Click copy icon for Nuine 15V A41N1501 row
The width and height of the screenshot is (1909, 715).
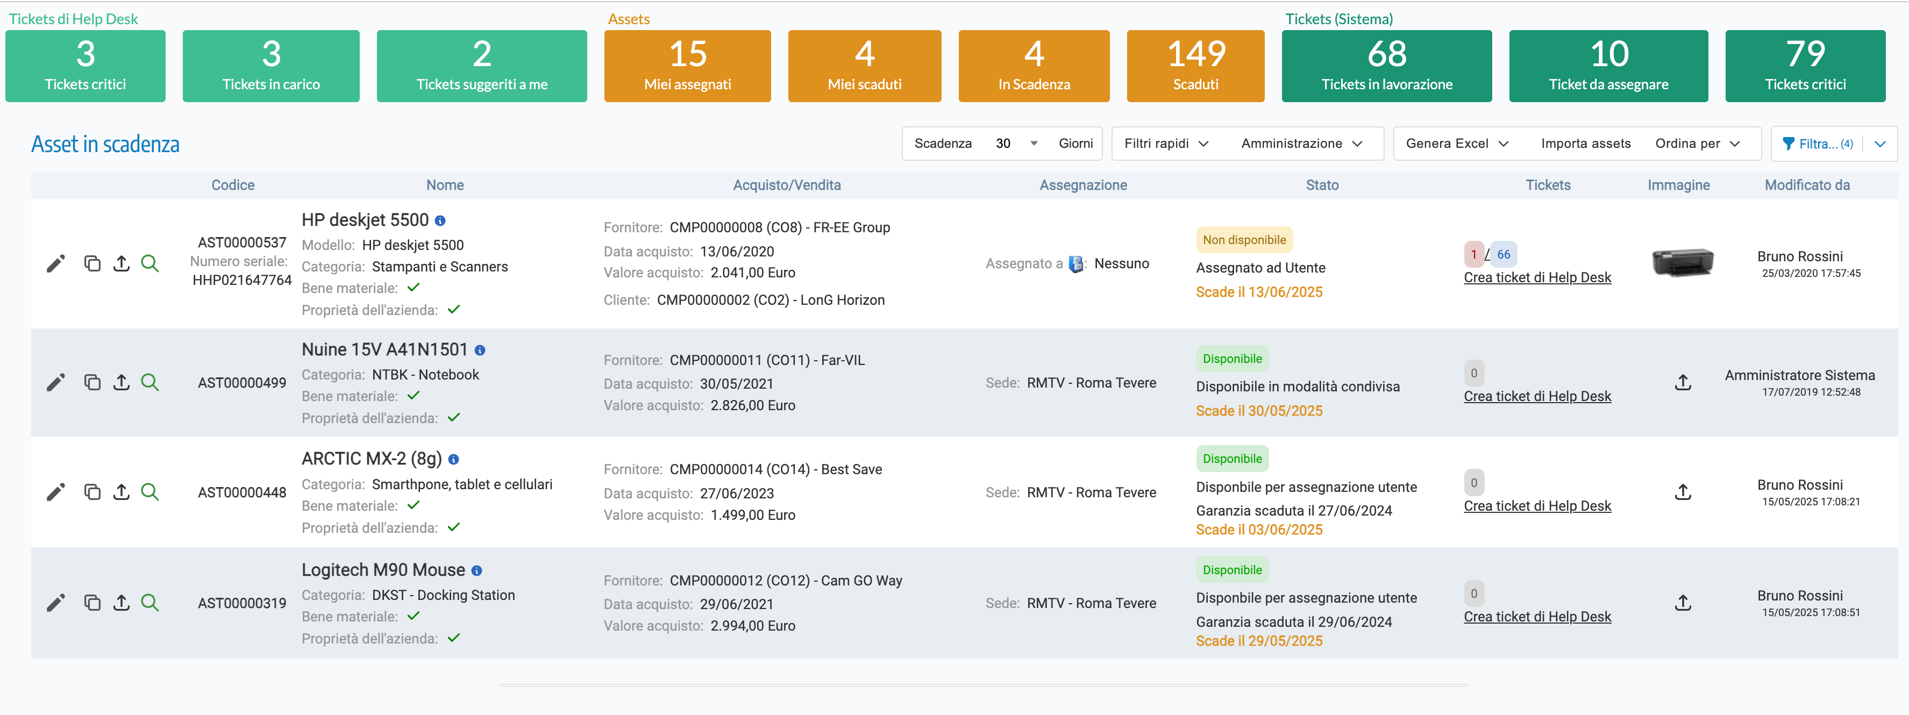point(92,382)
